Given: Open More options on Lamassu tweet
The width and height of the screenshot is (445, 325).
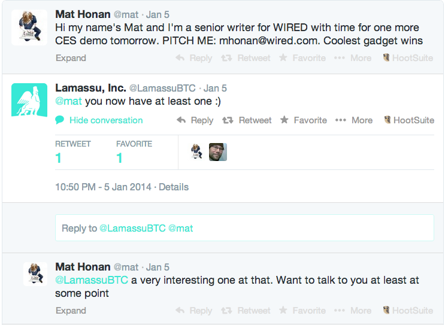Looking at the screenshot, I should [353, 120].
